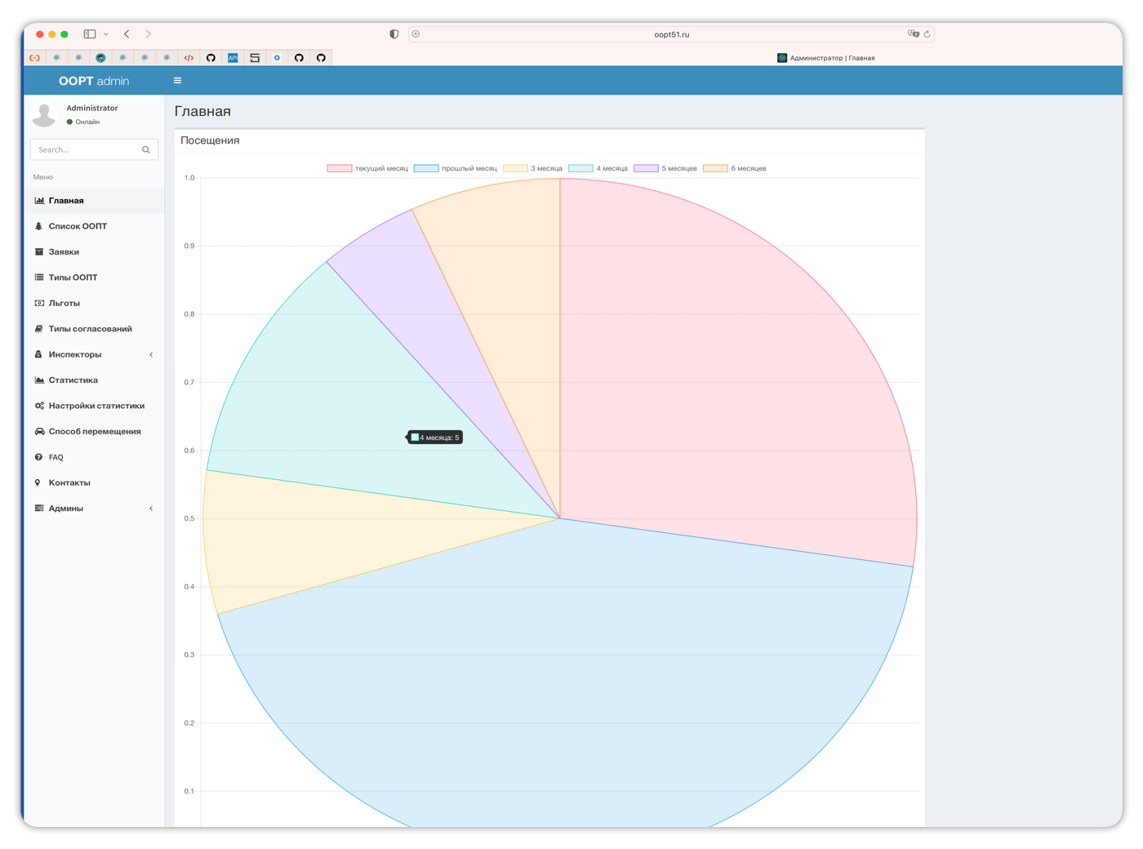Image resolution: width=1143 pixels, height=849 pixels.
Task: Click into the sidebar Search field
Action: (x=86, y=149)
